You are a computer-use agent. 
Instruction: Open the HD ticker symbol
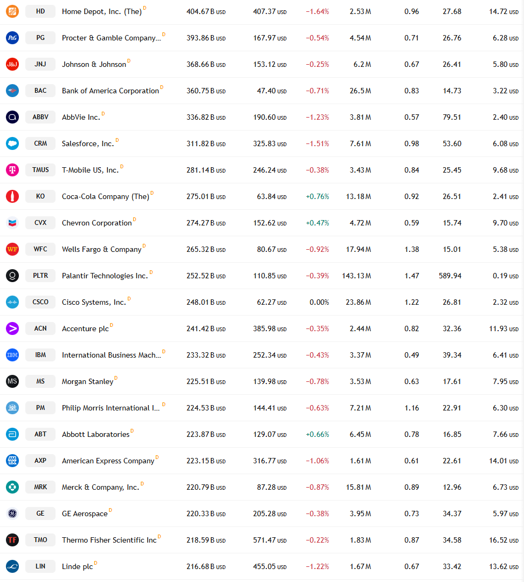coord(40,11)
